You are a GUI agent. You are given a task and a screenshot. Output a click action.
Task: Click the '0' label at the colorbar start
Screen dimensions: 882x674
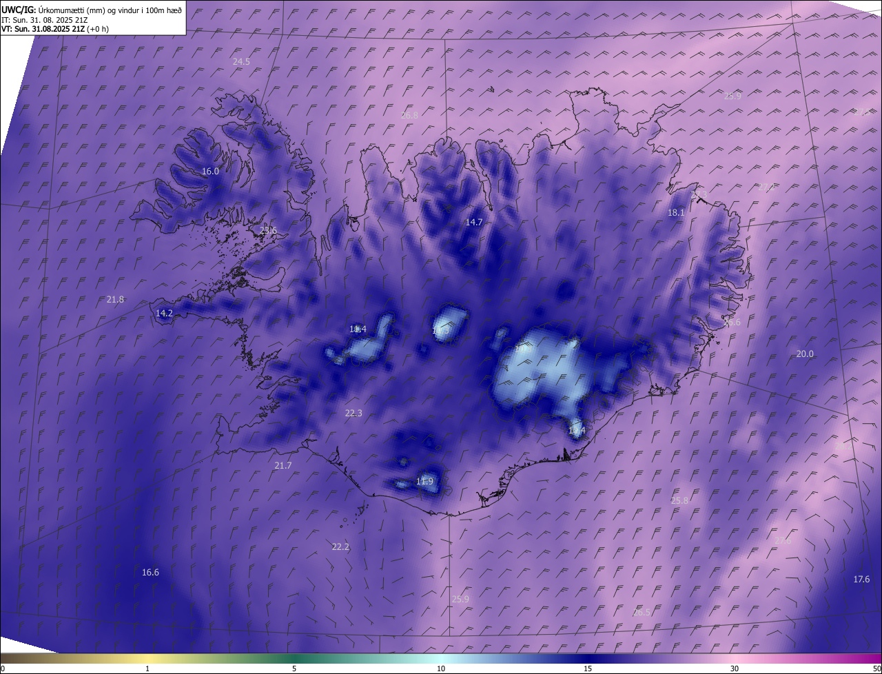(x=3, y=668)
